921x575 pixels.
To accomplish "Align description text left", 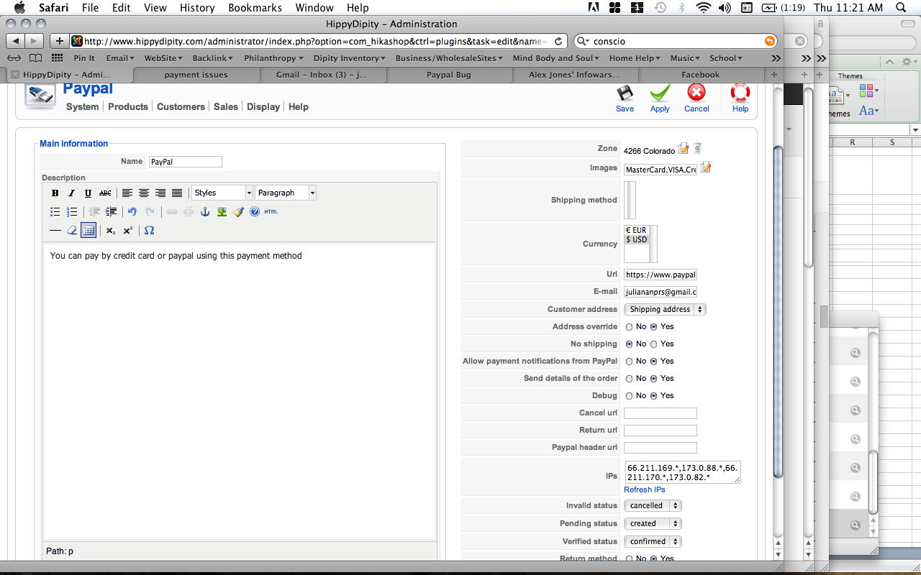I will 127,193.
